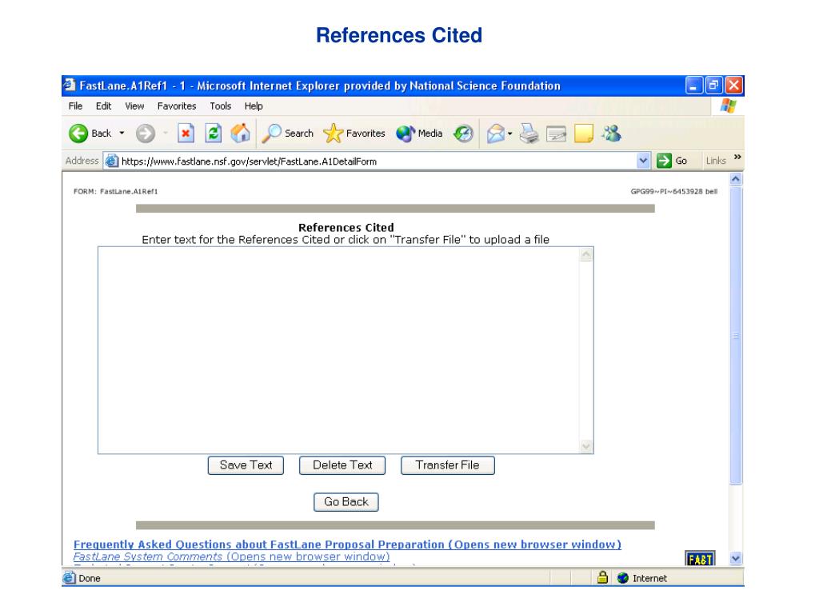Open the Messenger people icon

coord(611,134)
